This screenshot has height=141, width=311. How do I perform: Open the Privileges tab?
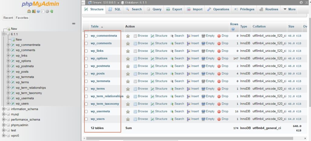[244, 9]
